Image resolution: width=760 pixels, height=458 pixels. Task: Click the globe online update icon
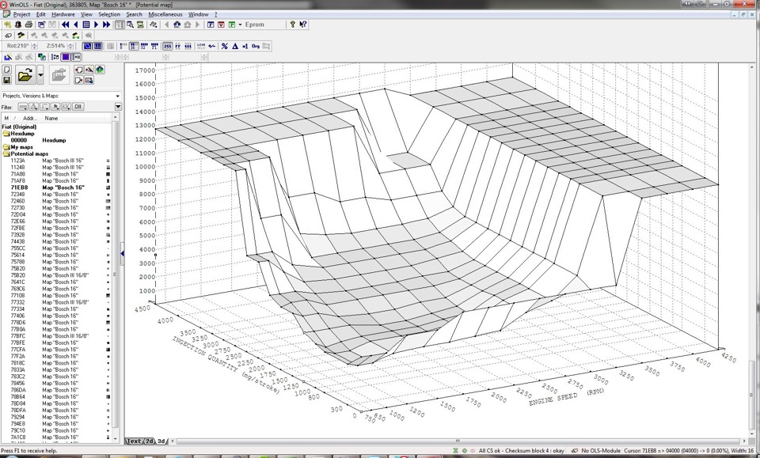point(100,70)
